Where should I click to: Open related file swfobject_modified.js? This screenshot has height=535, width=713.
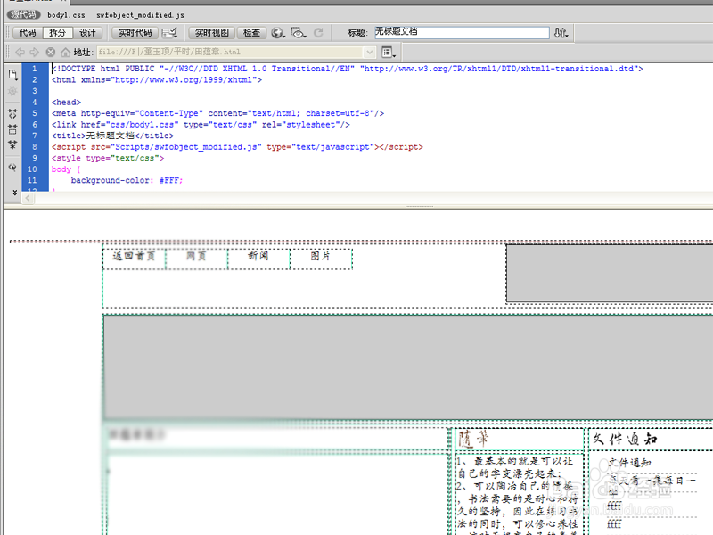pyautogui.click(x=140, y=15)
